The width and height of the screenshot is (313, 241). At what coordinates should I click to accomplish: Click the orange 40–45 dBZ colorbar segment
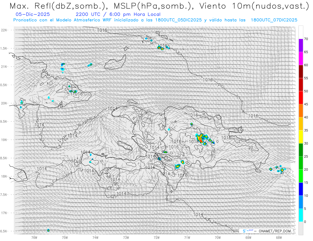[x=301, y=110]
